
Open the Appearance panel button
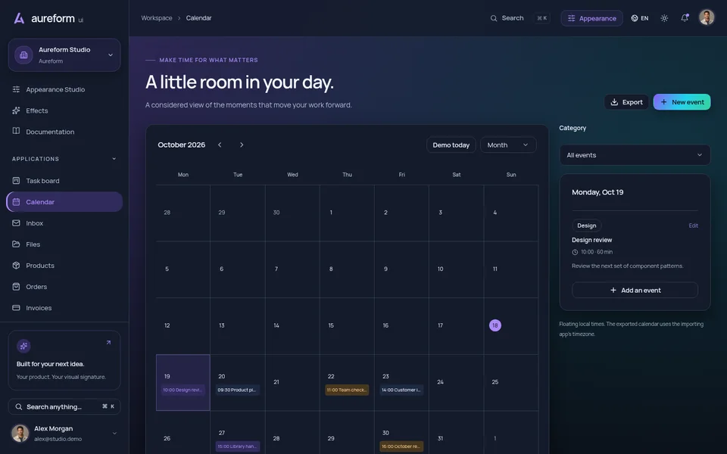pos(591,18)
